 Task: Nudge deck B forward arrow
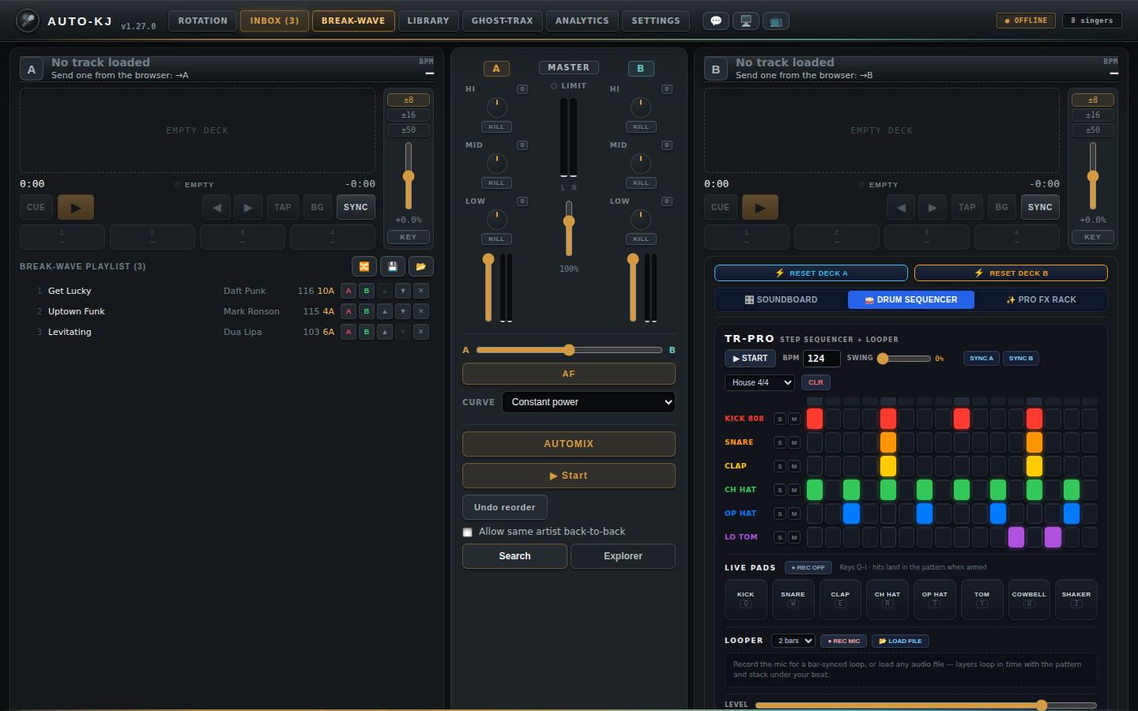tap(933, 207)
